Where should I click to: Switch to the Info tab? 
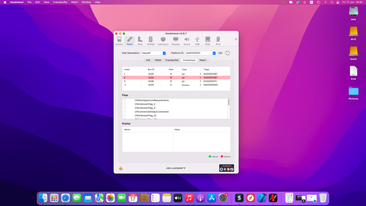pos(148,60)
